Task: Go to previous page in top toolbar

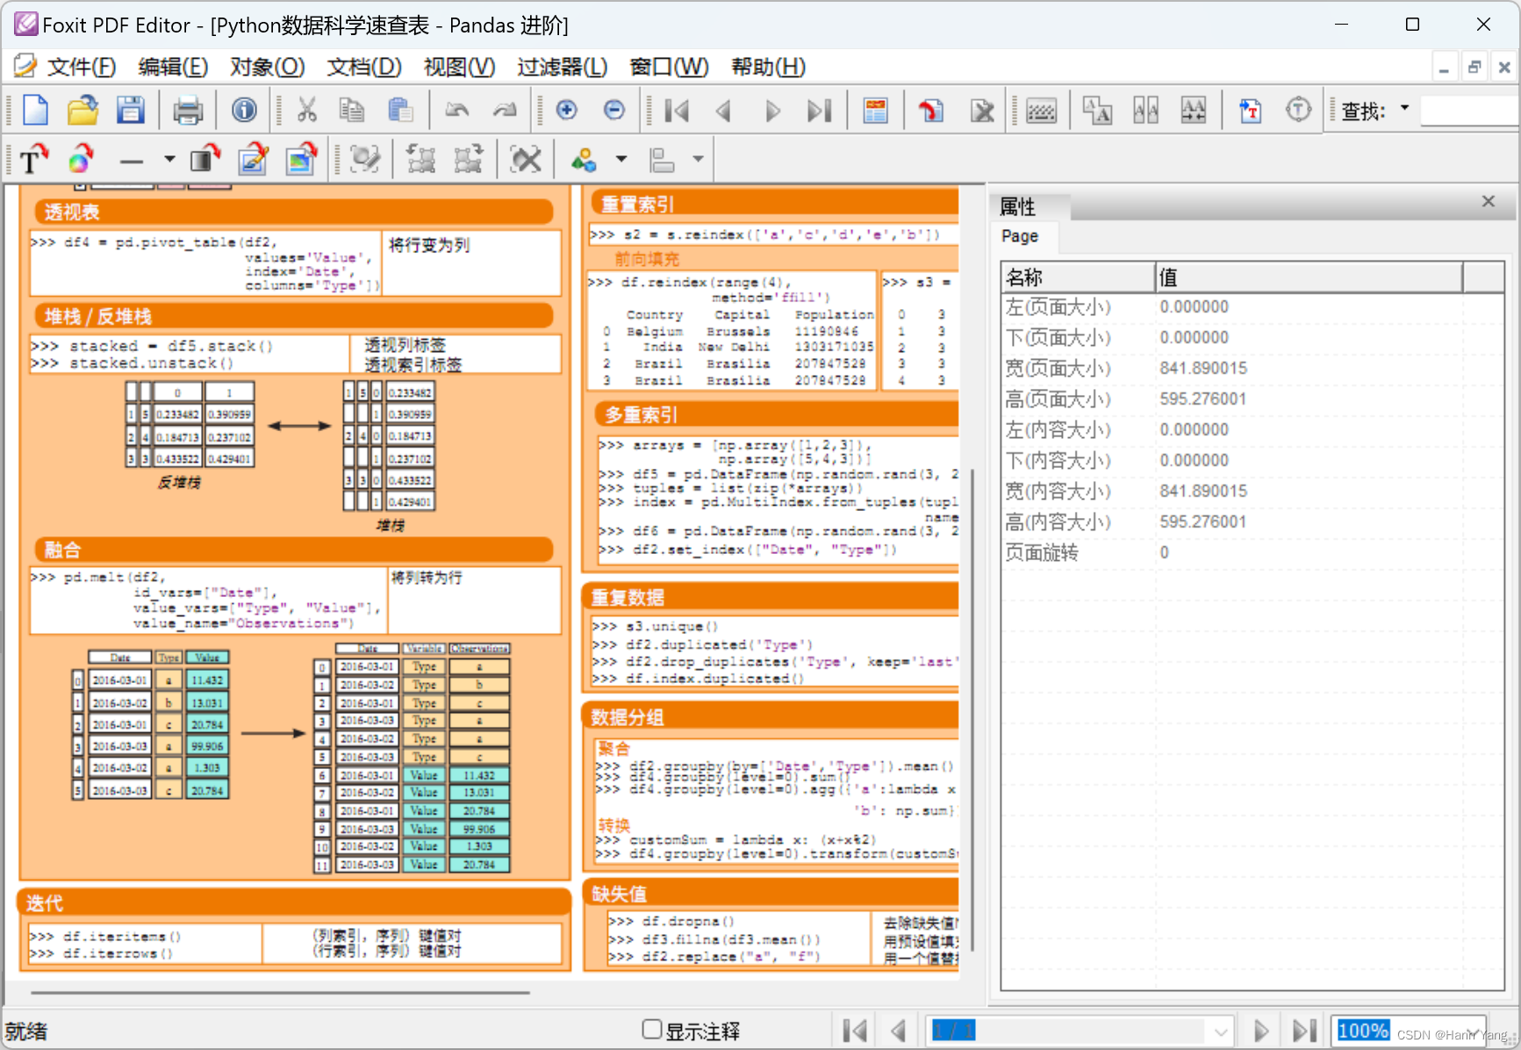Action: (x=724, y=111)
